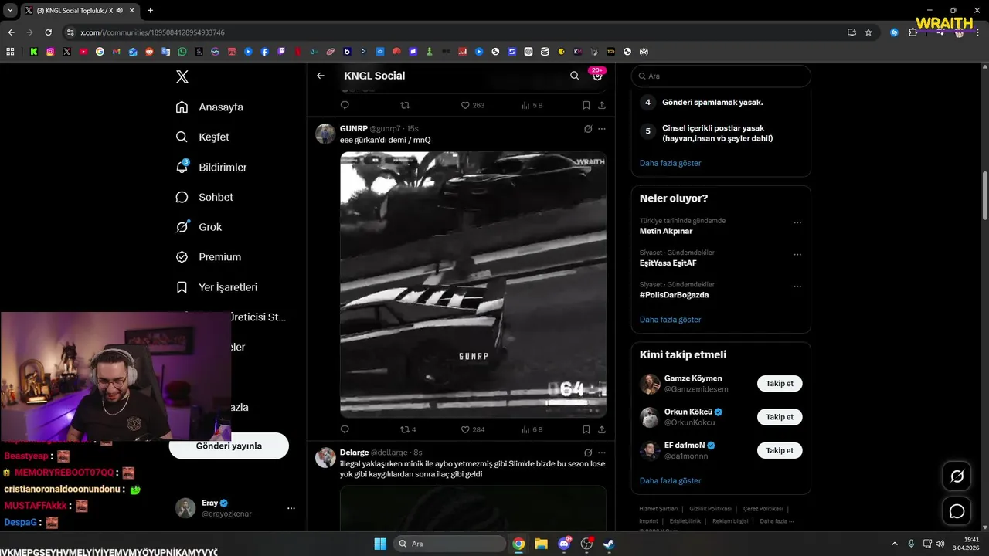Screen dimensions: 989x556
Task: Open more options on GUNRP post
Action: click(x=602, y=129)
